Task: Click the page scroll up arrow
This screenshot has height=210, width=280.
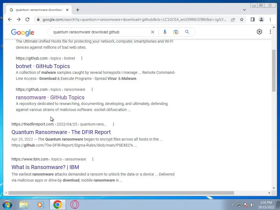Action: tap(274, 27)
